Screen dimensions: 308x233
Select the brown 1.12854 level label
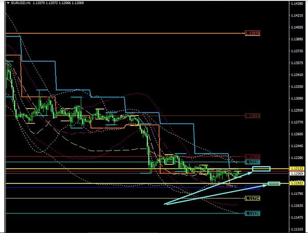[252, 116]
